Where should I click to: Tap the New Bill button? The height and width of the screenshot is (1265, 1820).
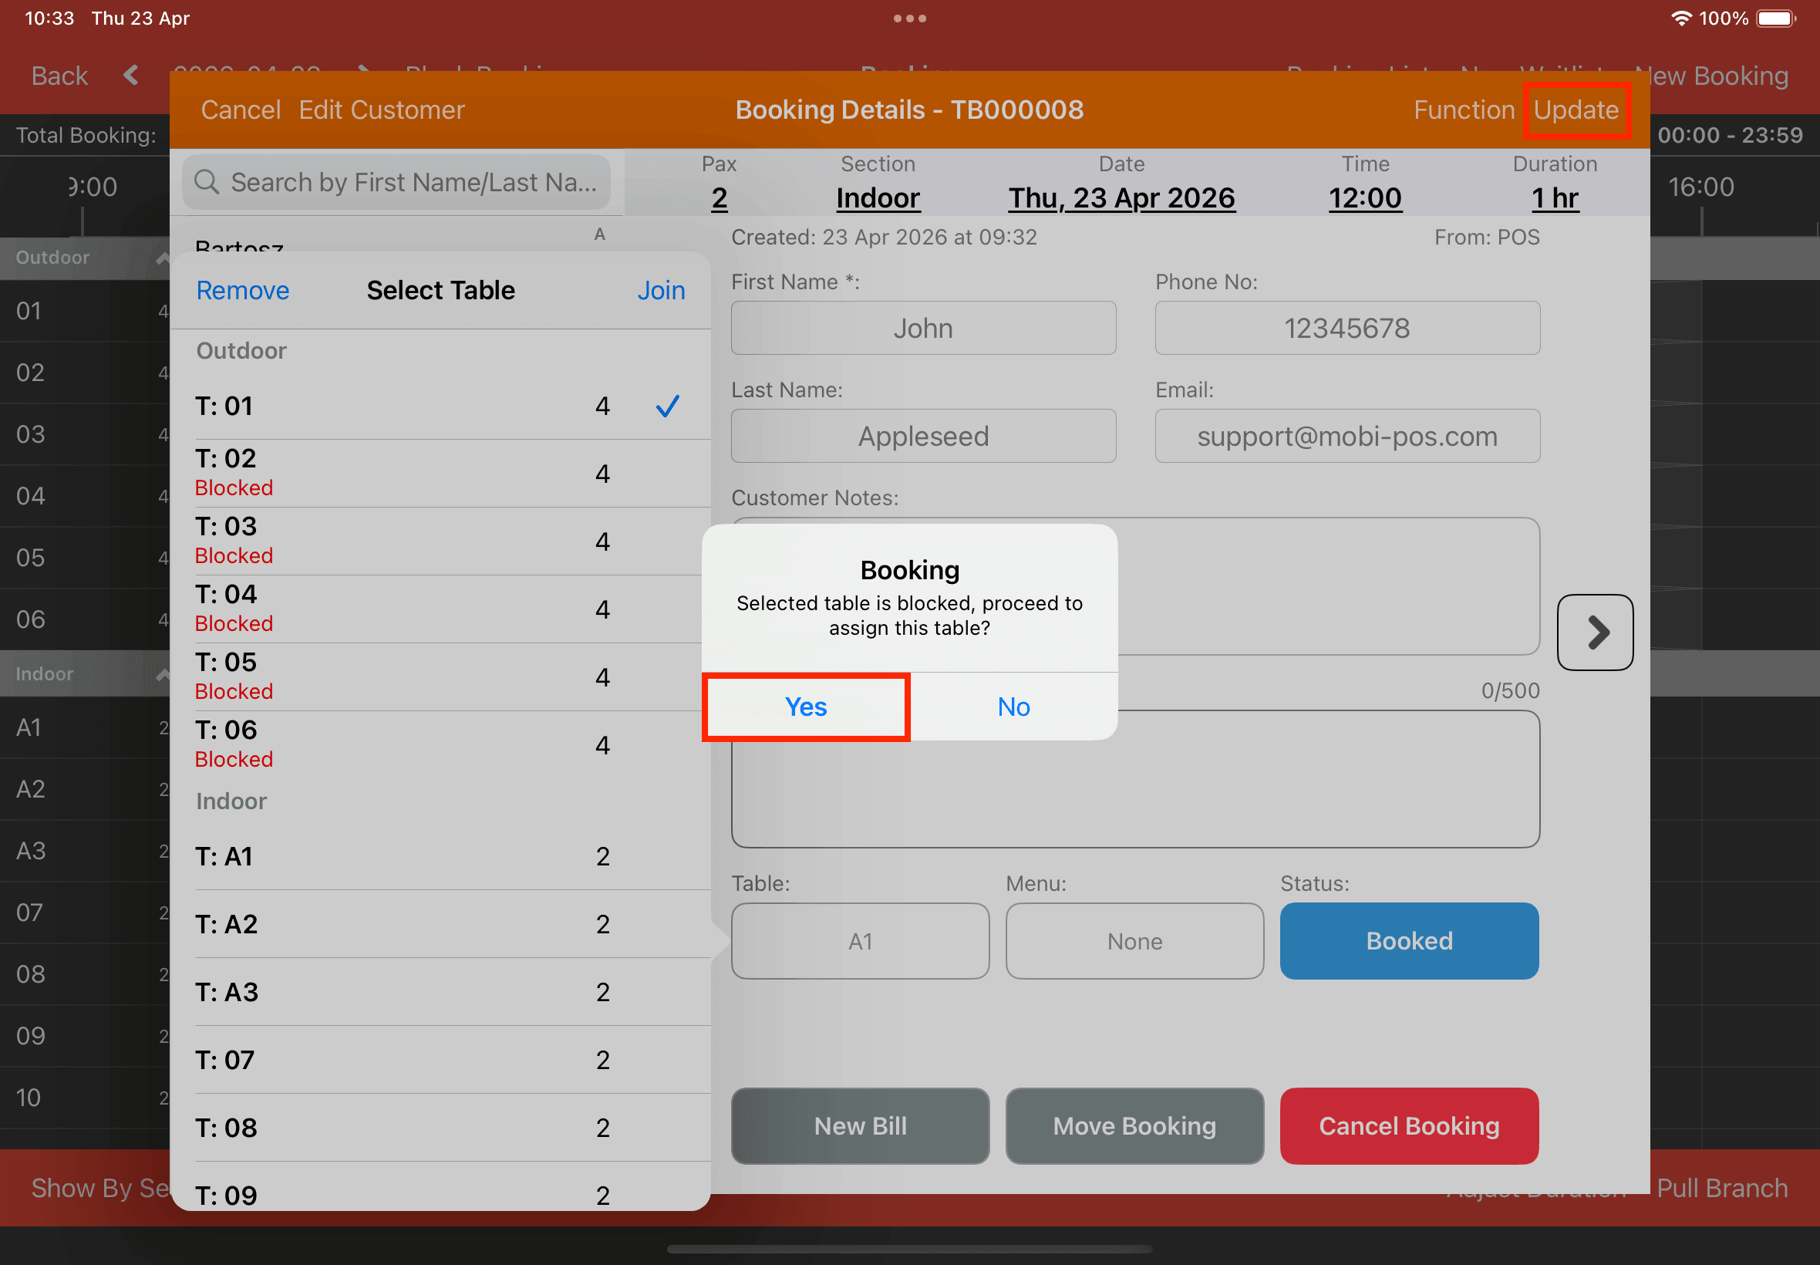click(x=860, y=1125)
